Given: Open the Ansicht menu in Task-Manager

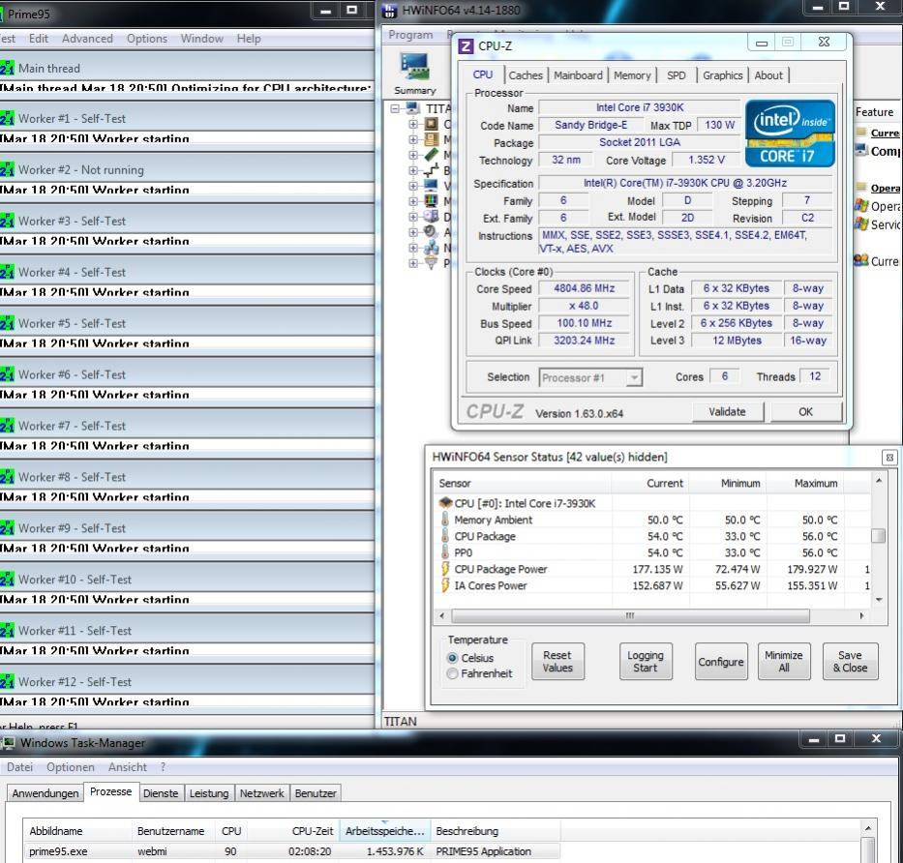Looking at the screenshot, I should tap(128, 767).
